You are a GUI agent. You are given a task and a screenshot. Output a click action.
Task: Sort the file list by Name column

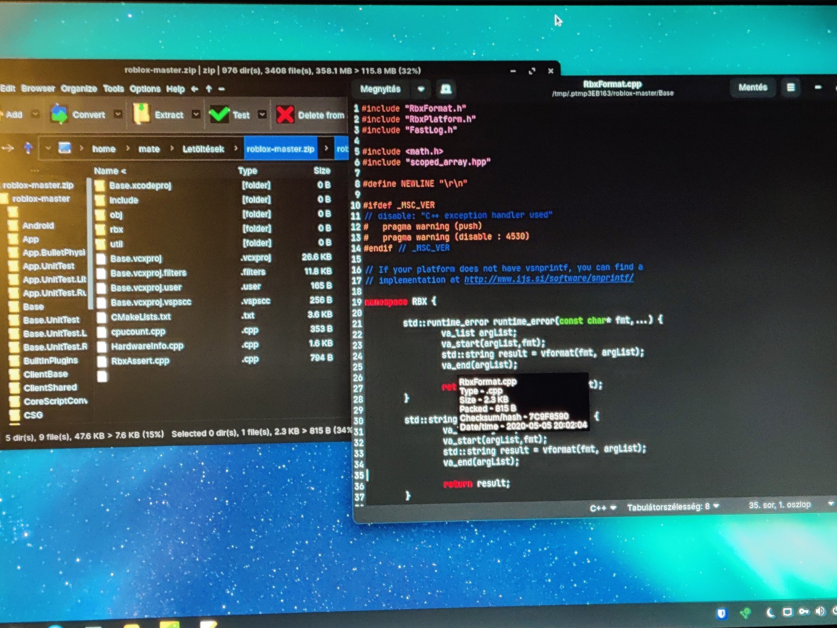point(110,171)
